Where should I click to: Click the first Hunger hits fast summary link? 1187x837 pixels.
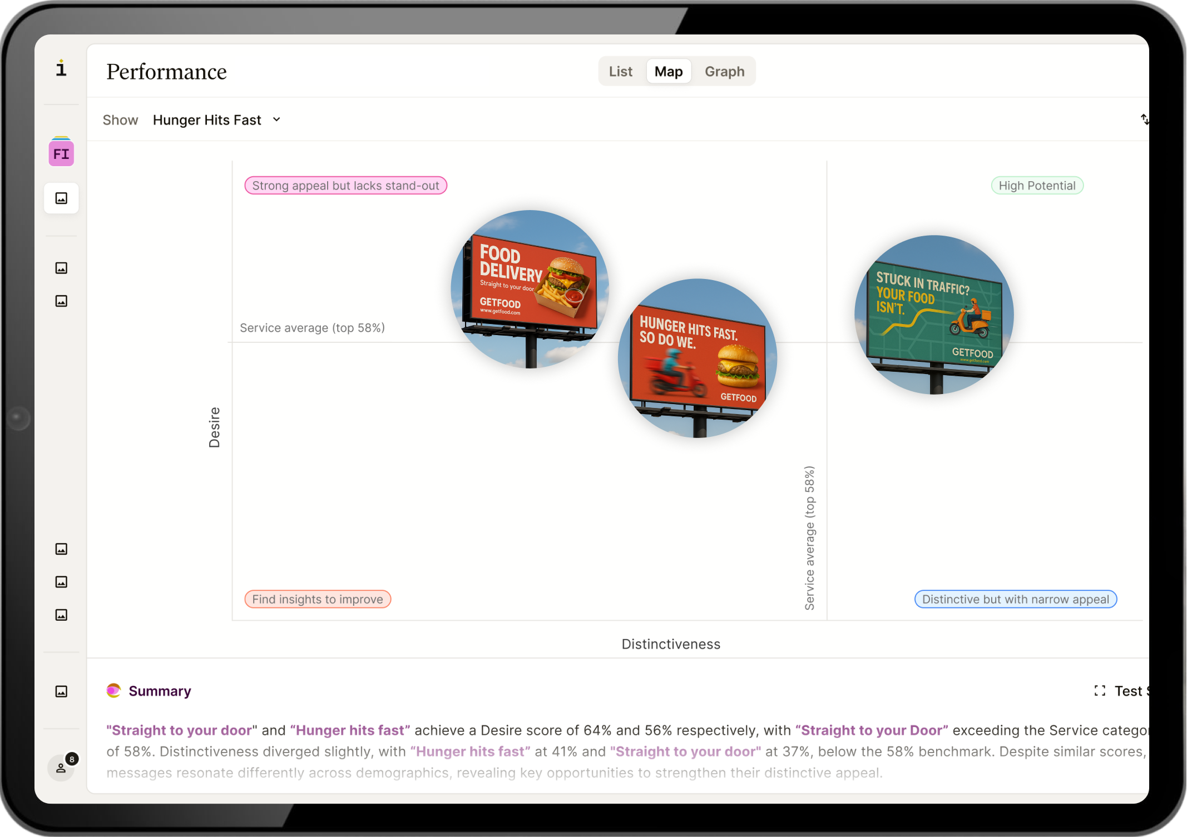coord(350,730)
